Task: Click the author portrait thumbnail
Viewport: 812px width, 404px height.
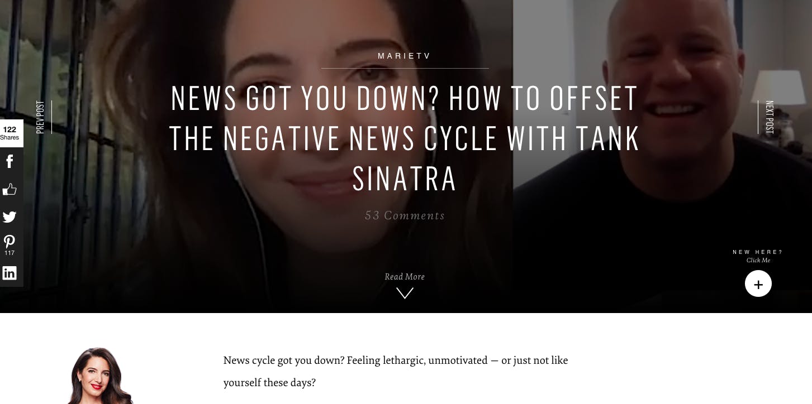Action: [99, 376]
